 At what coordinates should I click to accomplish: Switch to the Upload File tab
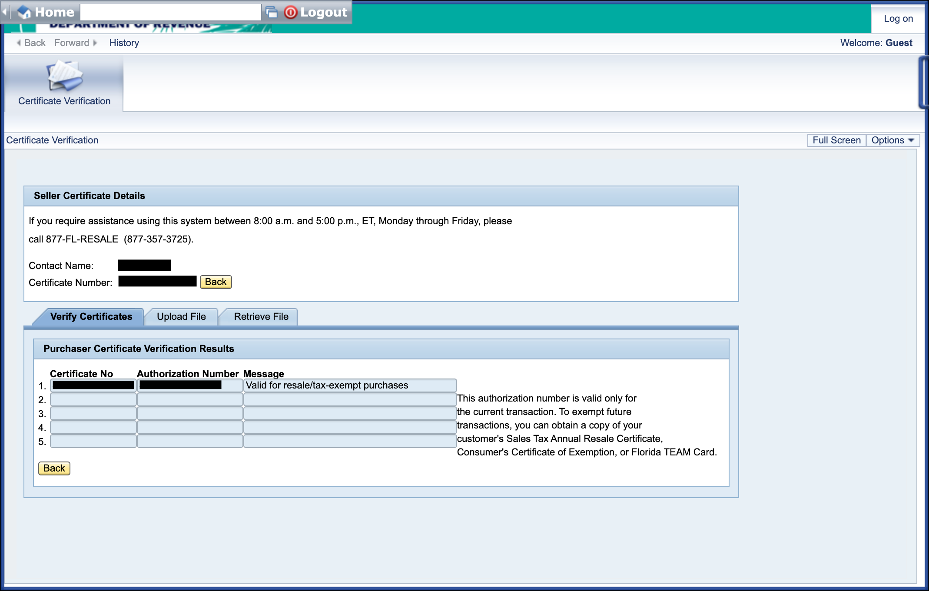point(181,317)
